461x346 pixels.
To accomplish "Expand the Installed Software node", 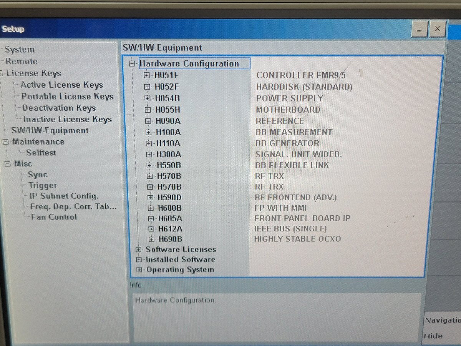I will click(x=139, y=259).
